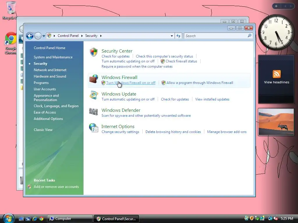Viewport: 298px width, 223px height.
Task: Expand the arrow after Control Panel breadcrumb
Action: click(x=82, y=36)
